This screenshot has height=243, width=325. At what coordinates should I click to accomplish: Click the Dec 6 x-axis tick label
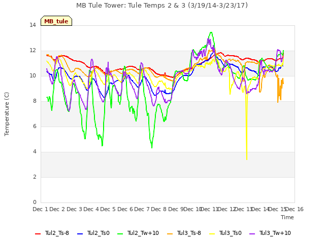click(x=125, y=209)
